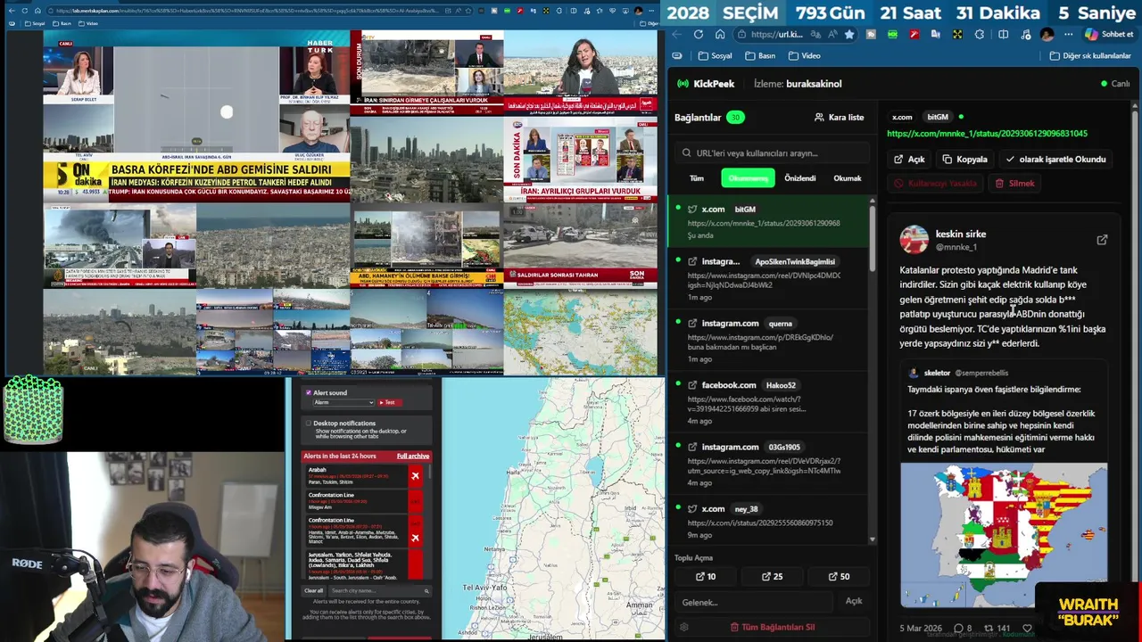This screenshot has width=1142, height=642.
Task: Copy link with Kopyala button
Action: [x=964, y=160]
